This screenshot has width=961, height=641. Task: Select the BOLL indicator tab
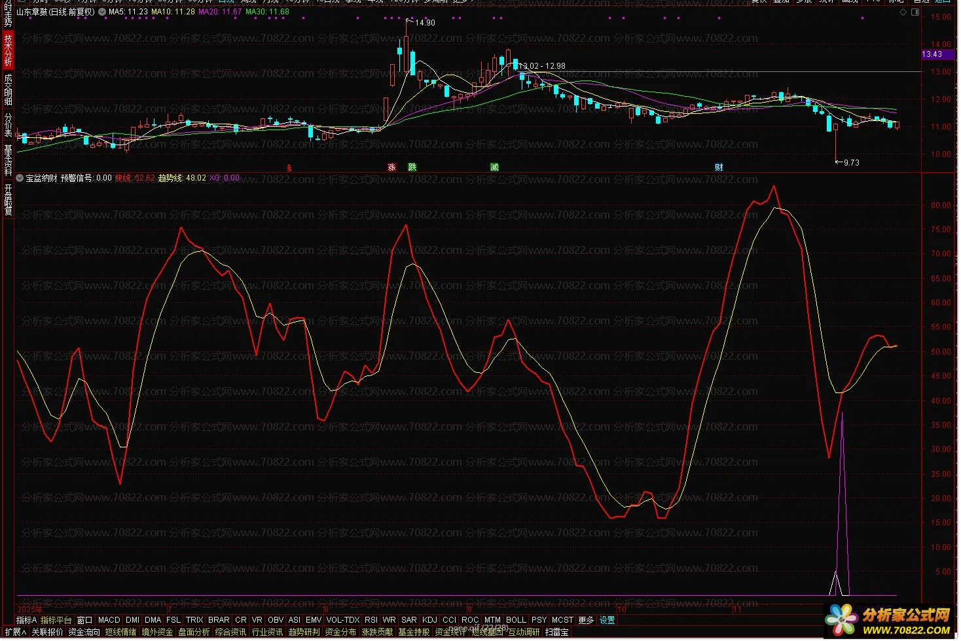point(516,620)
